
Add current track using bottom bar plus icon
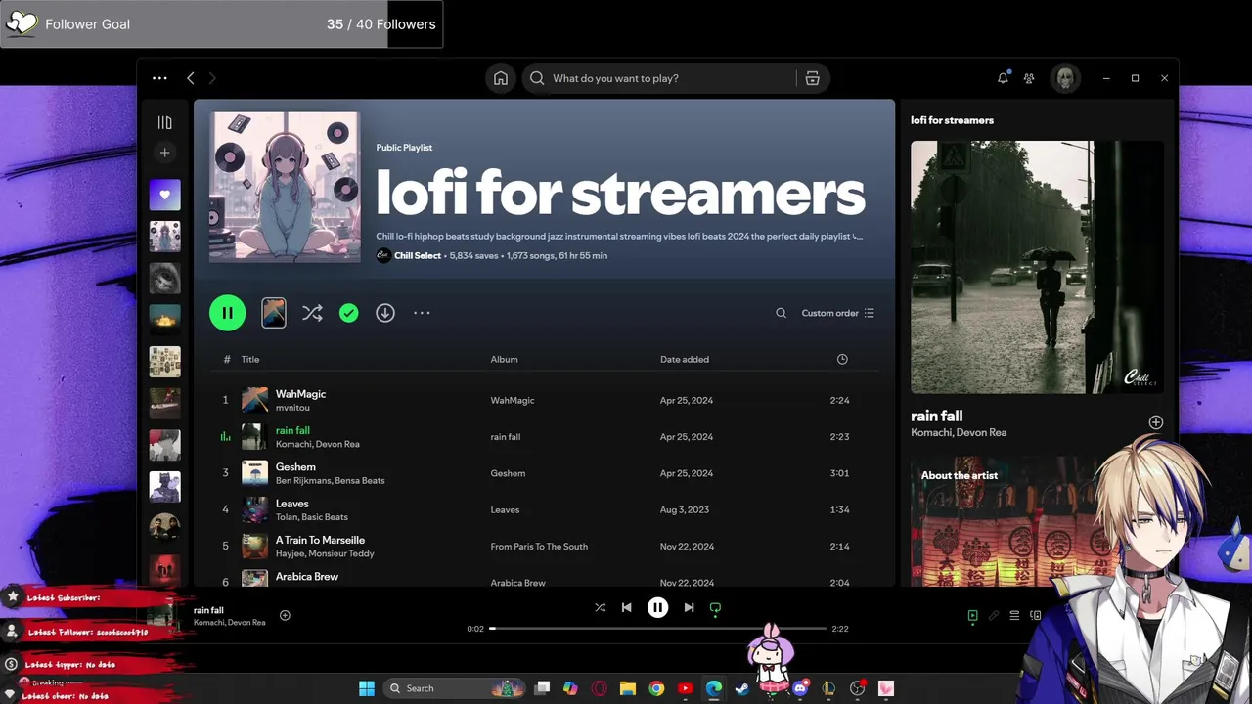pyautogui.click(x=285, y=615)
